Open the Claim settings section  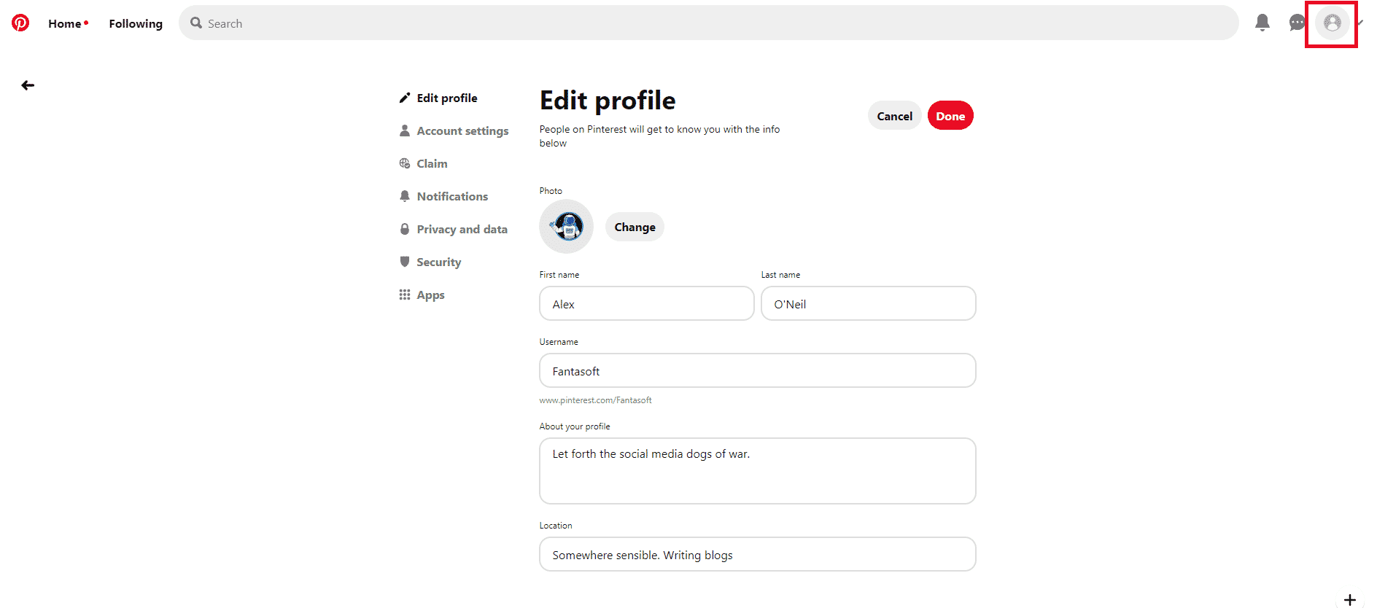432,163
